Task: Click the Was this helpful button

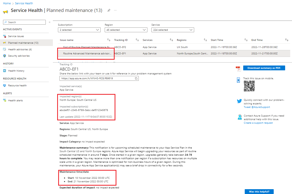Action: click(259, 191)
